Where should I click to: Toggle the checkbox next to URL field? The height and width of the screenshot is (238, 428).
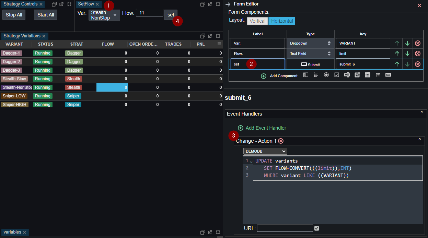316,228
